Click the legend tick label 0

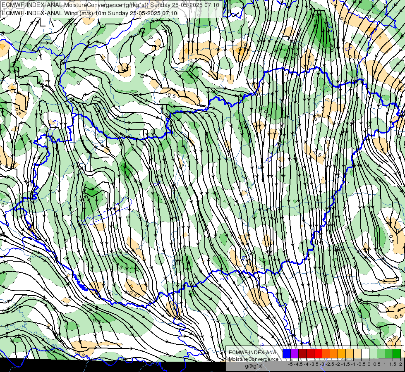tap(369, 364)
